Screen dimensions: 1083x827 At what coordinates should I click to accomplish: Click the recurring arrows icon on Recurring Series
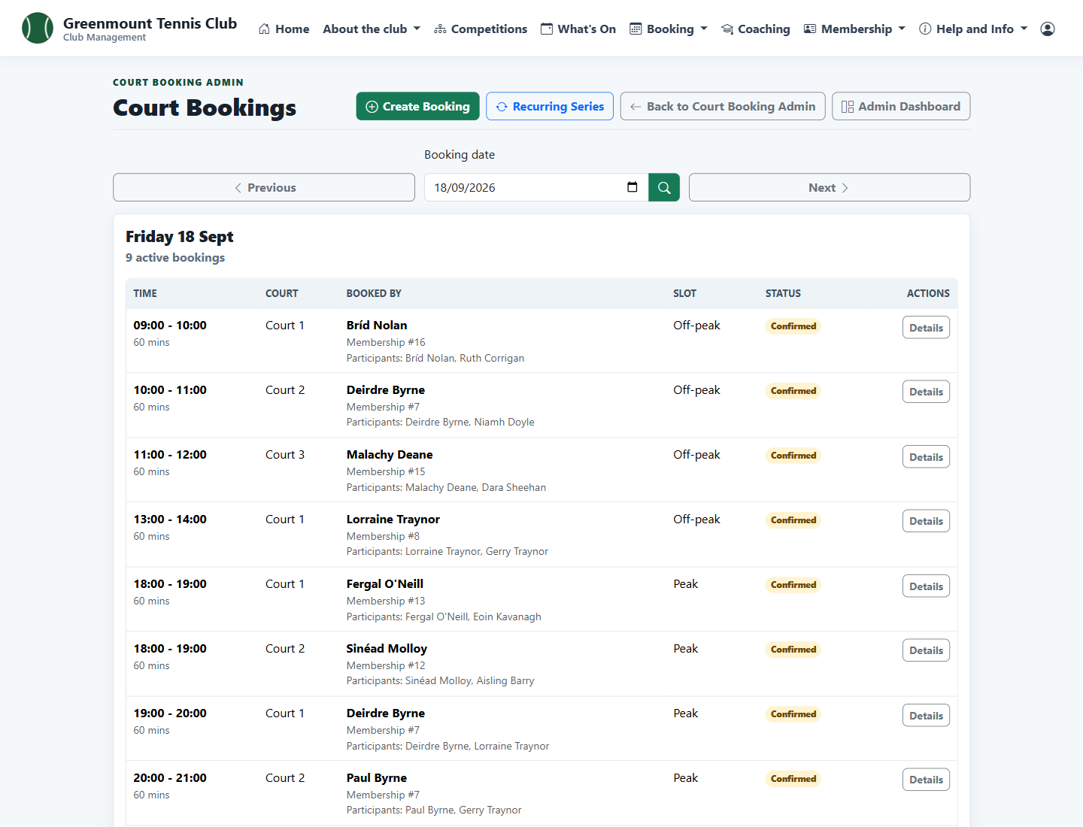pos(502,107)
